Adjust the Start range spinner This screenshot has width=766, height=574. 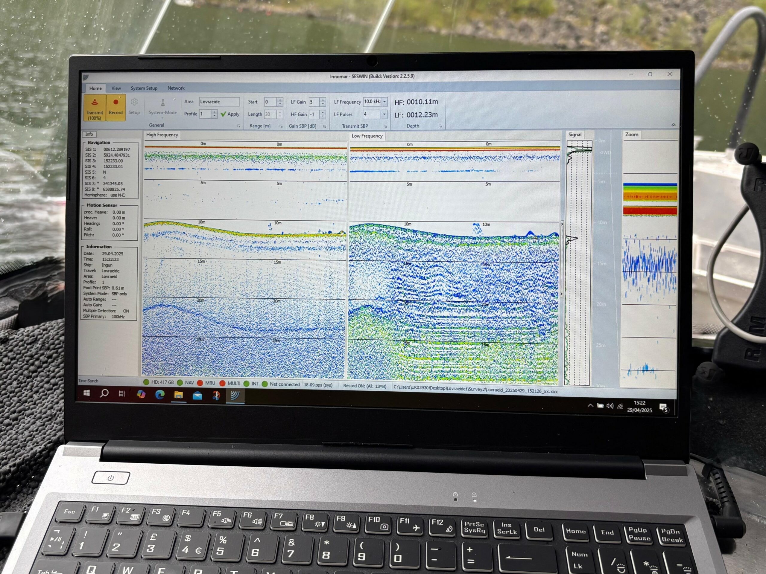280,102
